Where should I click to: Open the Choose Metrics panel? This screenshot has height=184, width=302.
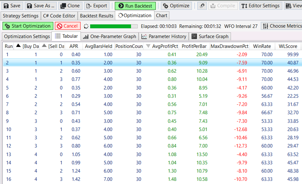pos(282,26)
